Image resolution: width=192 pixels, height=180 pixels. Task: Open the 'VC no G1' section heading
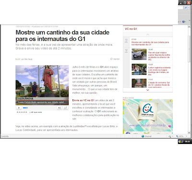click(131, 29)
